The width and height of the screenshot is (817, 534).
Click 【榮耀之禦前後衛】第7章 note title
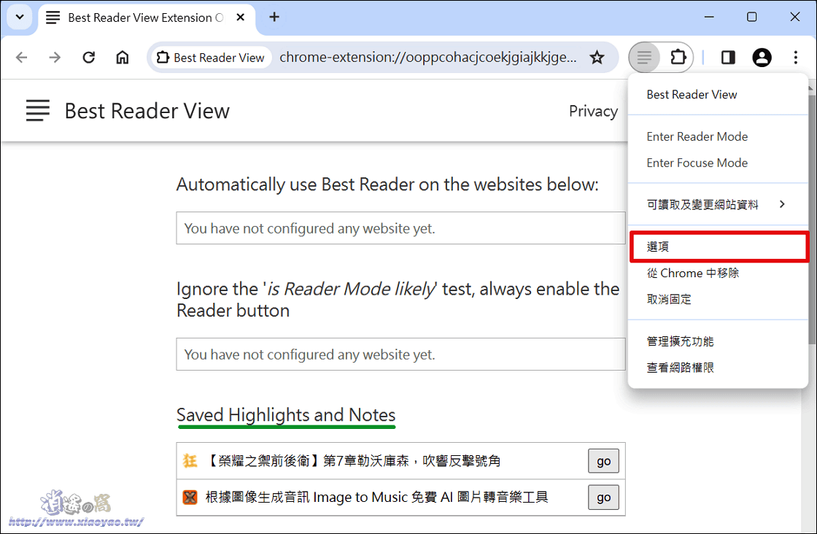click(354, 461)
